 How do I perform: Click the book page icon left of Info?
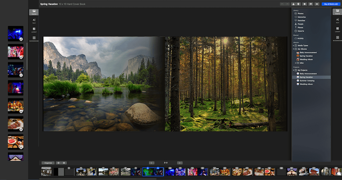click(x=299, y=4)
